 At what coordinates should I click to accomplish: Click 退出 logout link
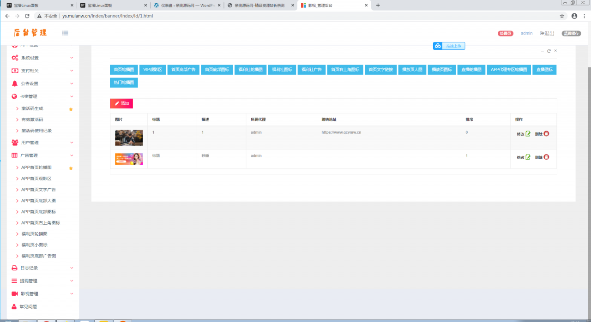[x=547, y=33]
